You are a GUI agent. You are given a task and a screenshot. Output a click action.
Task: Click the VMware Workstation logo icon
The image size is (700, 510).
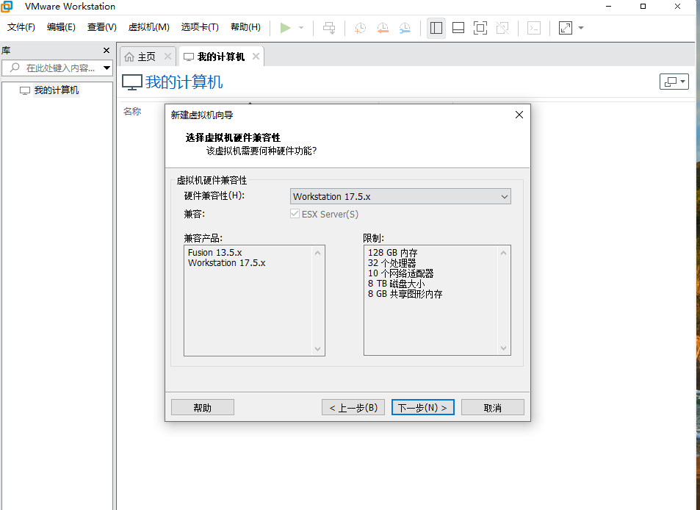click(7, 7)
